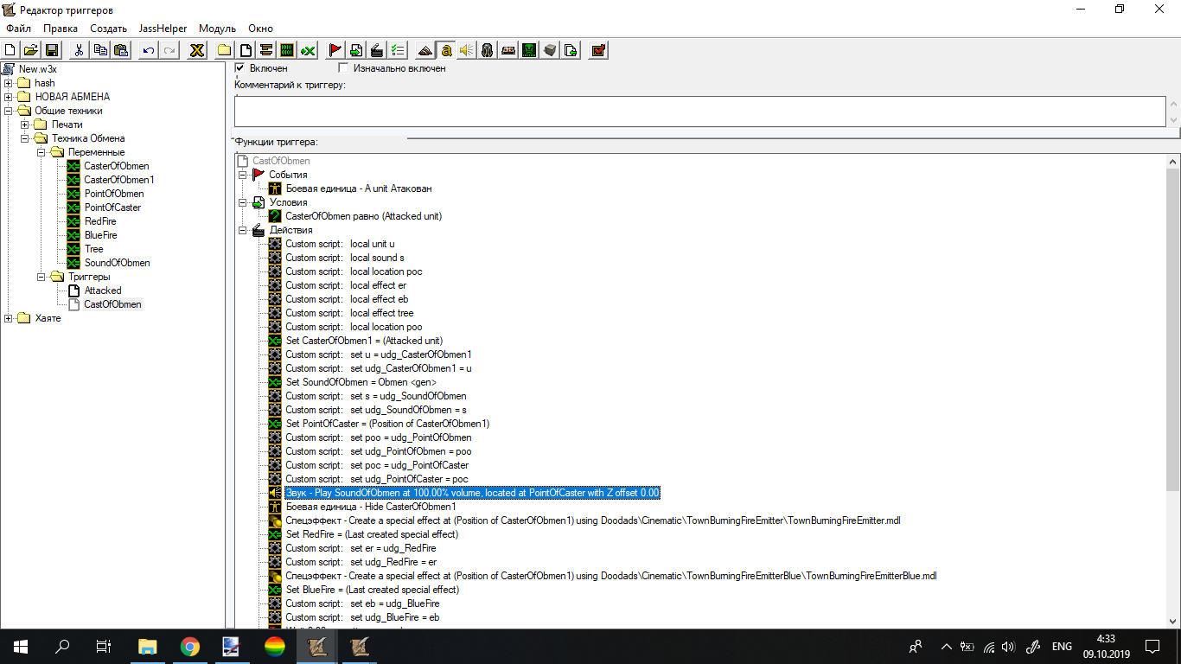The width and height of the screenshot is (1181, 664).
Task: Select the event 'A unit Атакован'
Action: pyautogui.click(x=359, y=188)
